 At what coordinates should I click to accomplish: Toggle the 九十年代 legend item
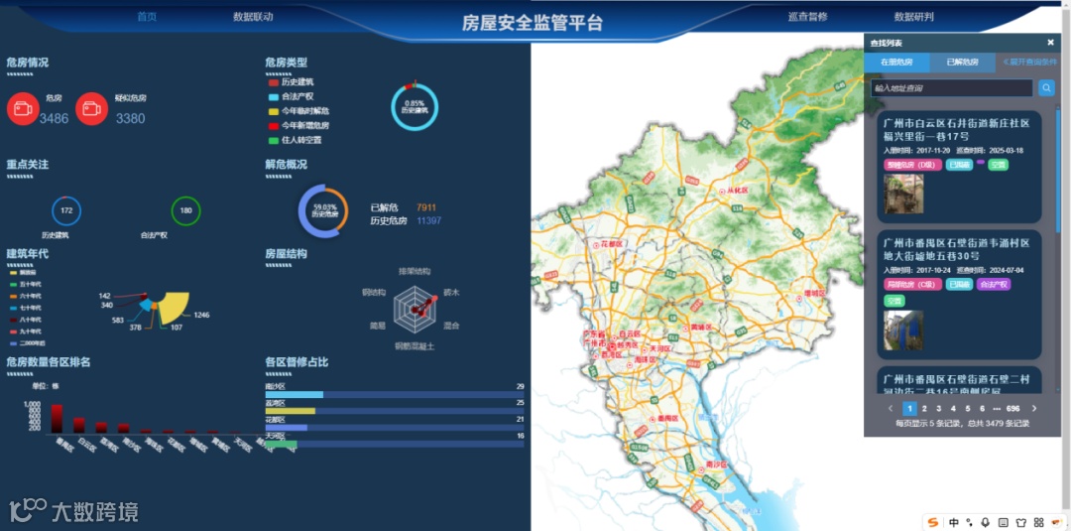coord(25,331)
